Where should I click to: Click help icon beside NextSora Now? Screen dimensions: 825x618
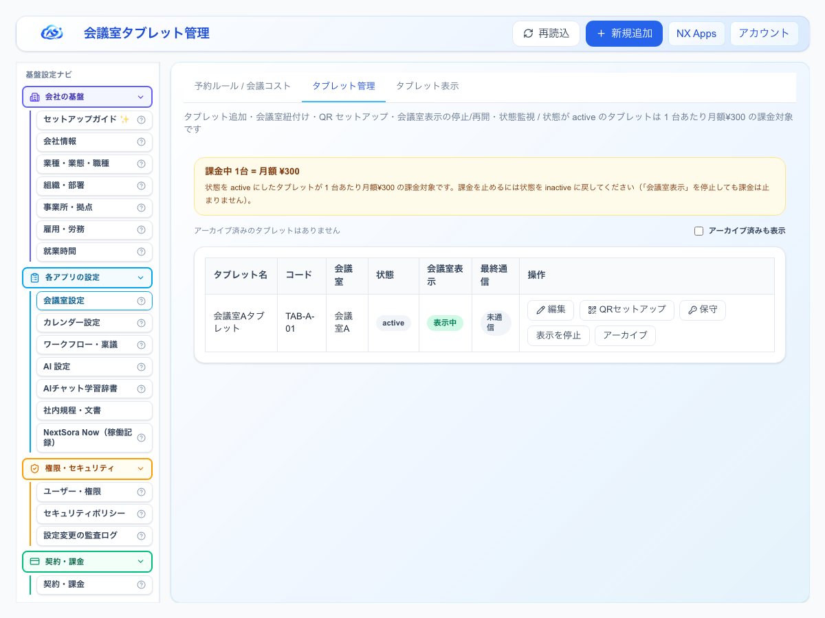click(x=141, y=437)
